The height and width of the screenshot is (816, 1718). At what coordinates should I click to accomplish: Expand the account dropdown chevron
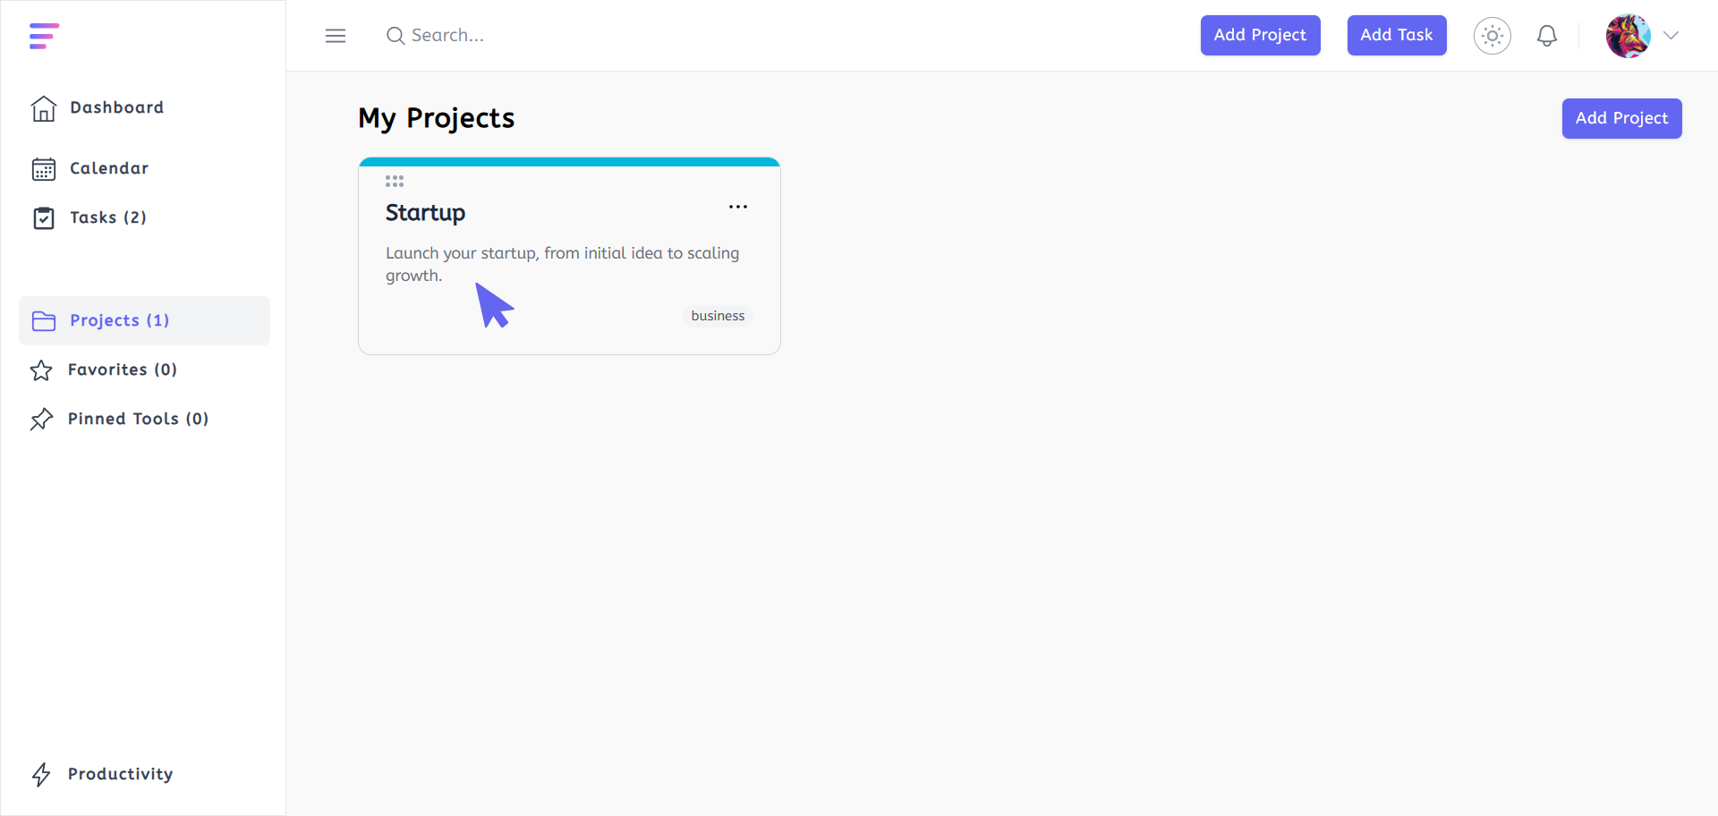pyautogui.click(x=1671, y=36)
